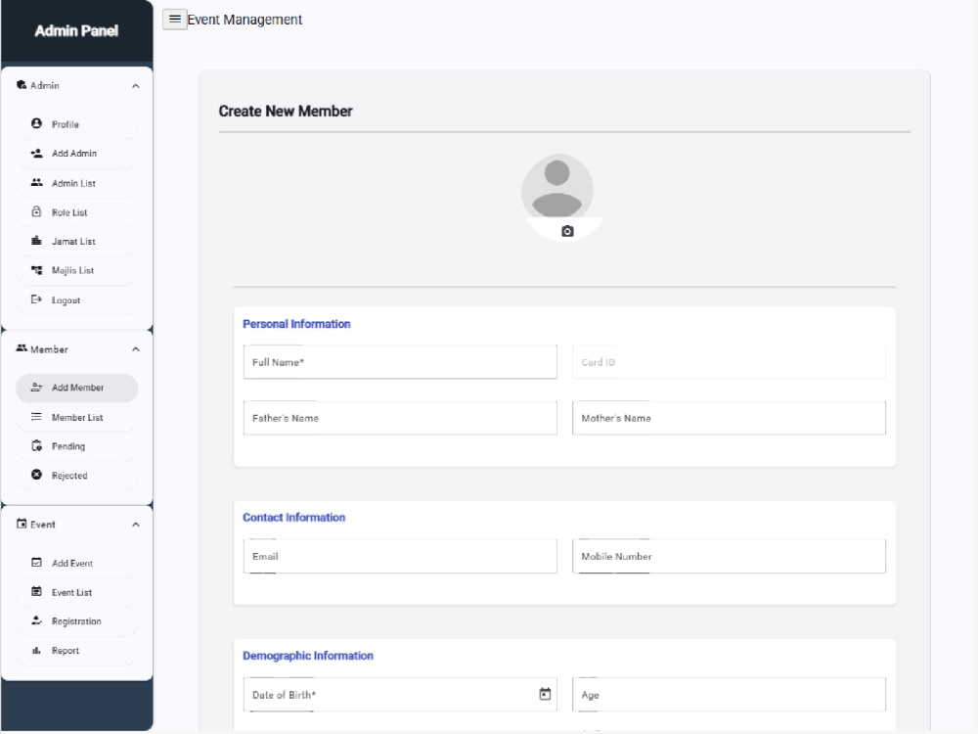Viewport: 978px width, 734px height.
Task: Click the Full Name input field
Action: click(x=400, y=362)
